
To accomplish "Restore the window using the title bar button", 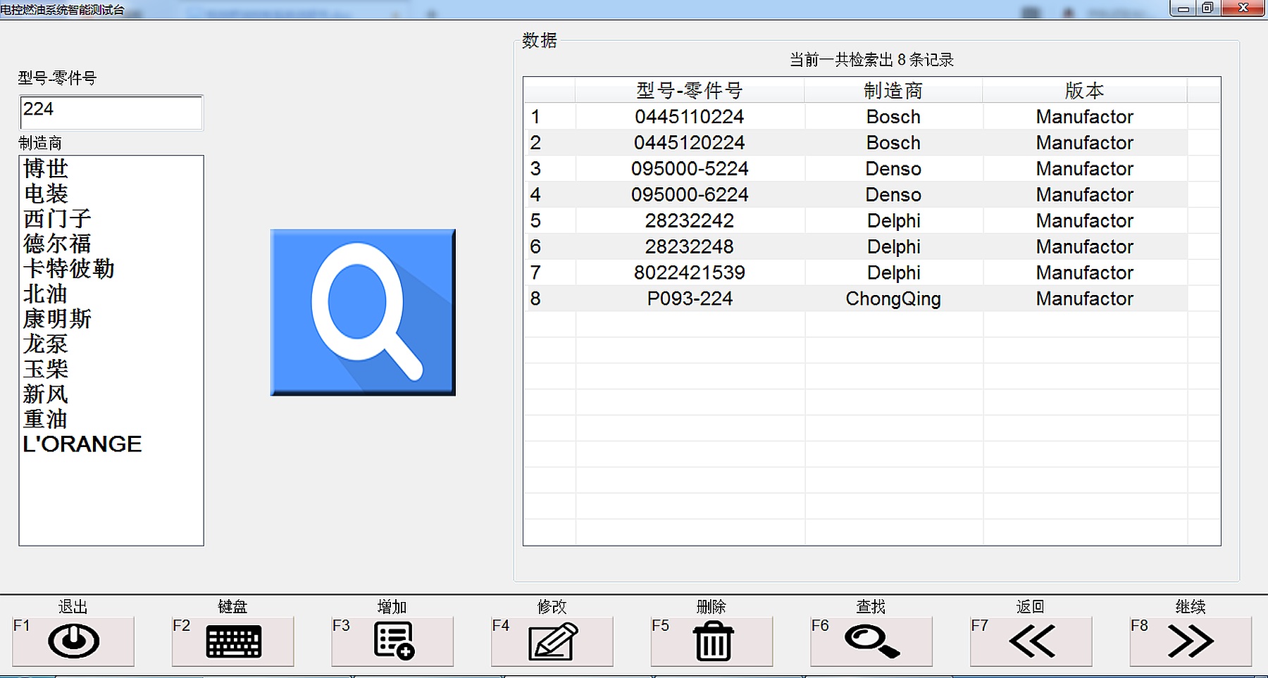I will [1207, 8].
